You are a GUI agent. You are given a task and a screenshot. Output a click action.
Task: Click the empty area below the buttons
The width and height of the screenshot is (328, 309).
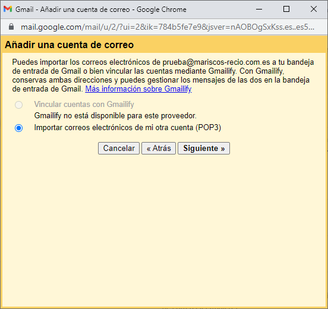tap(164, 230)
